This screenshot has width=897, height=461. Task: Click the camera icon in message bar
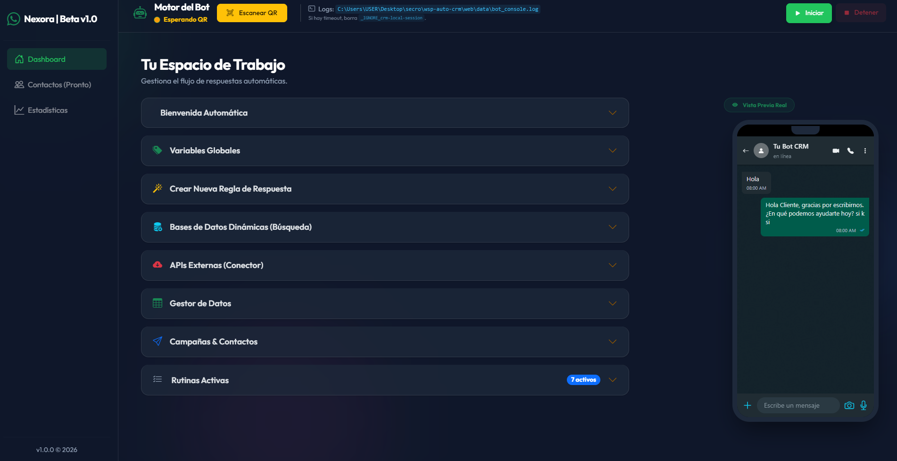849,405
